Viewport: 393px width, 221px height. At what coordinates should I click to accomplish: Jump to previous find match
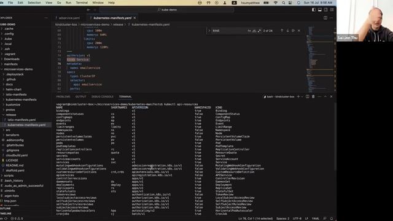pos(282,31)
